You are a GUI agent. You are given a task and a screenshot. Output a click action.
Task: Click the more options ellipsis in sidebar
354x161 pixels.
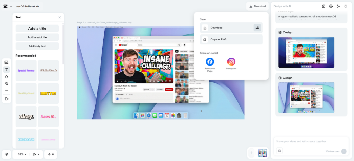pos(7,90)
